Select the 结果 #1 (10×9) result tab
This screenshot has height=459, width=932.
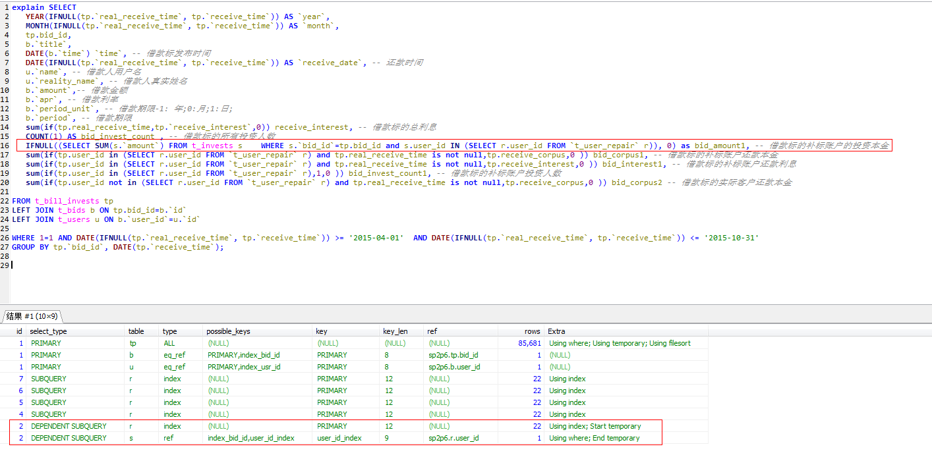tap(32, 316)
